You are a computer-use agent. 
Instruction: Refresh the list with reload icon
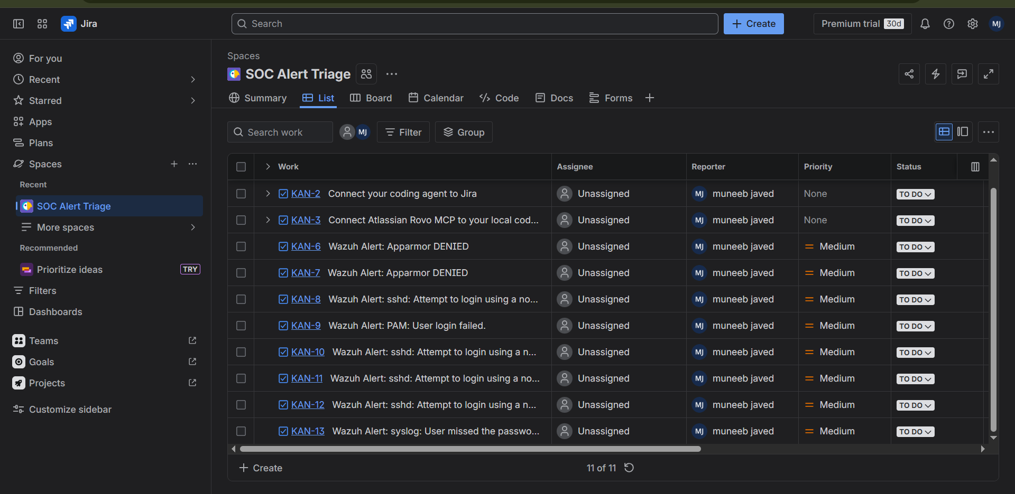(629, 468)
